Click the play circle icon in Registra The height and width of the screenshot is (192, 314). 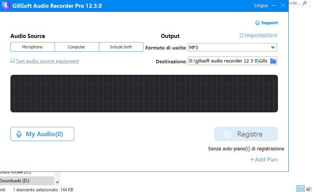pos(227,134)
